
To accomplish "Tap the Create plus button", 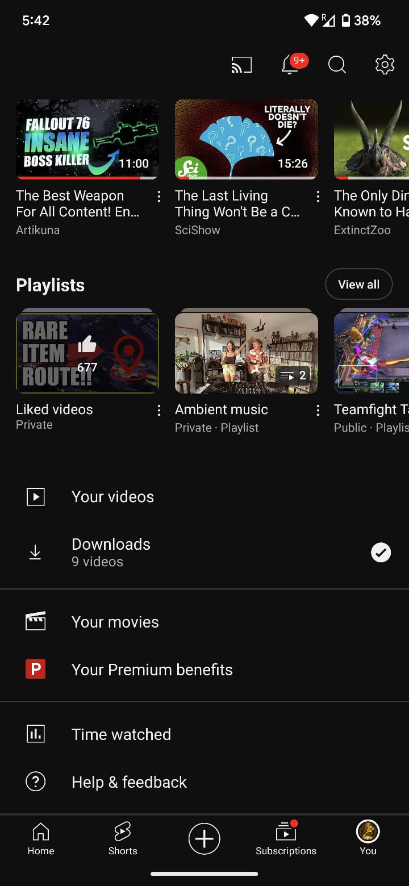I will tap(204, 838).
